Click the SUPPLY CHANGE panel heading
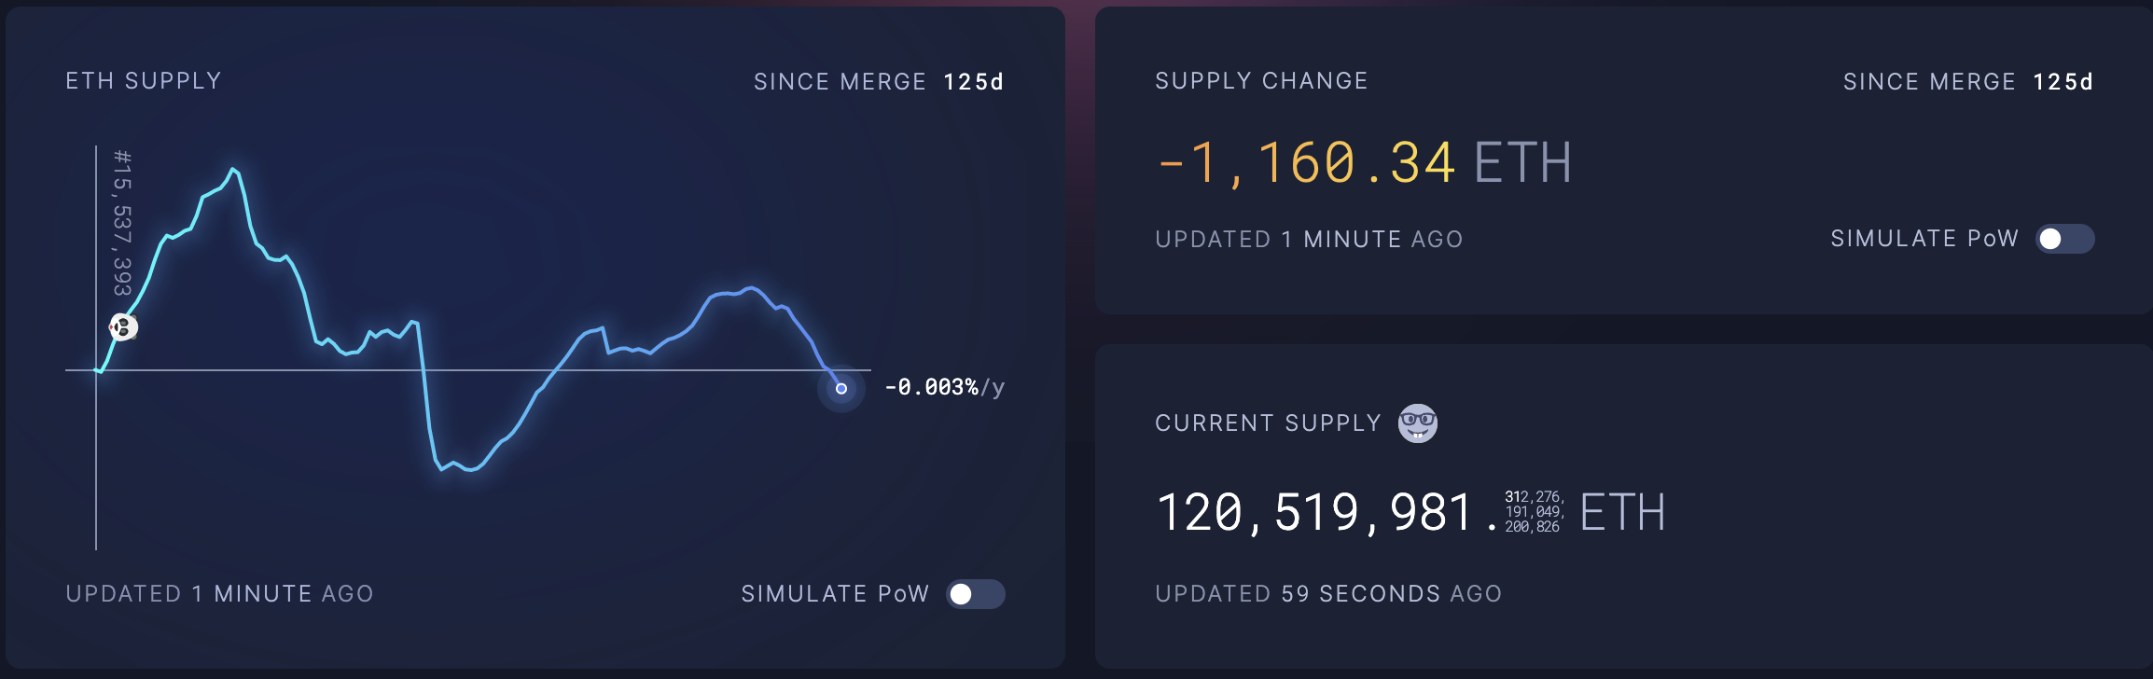This screenshot has height=679, width=2153. [1261, 81]
